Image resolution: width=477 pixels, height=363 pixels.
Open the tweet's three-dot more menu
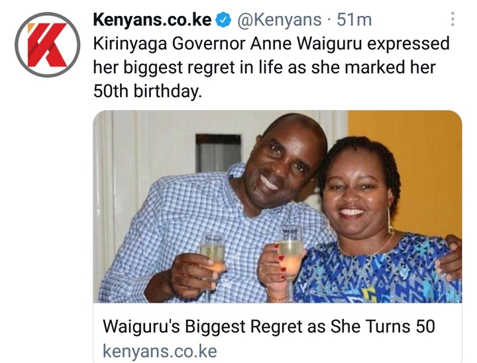pos(452,19)
